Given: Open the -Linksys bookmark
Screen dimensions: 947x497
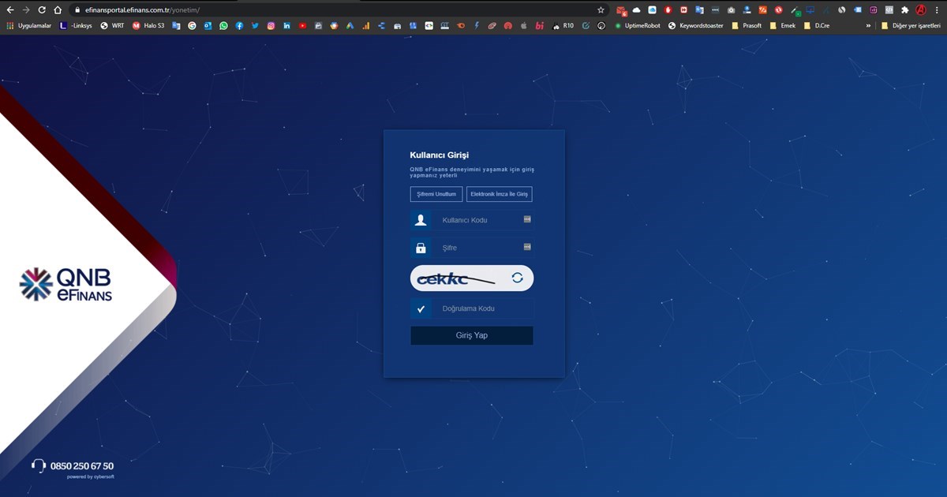Looking at the screenshot, I should (x=76, y=25).
